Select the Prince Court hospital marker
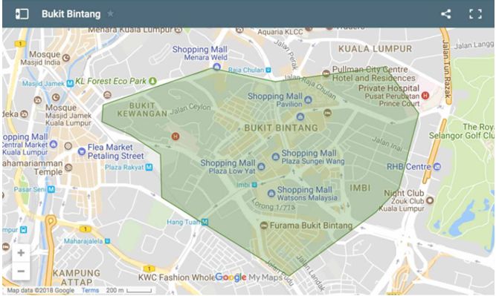Screen dimensions: 496x296 pos(425,95)
